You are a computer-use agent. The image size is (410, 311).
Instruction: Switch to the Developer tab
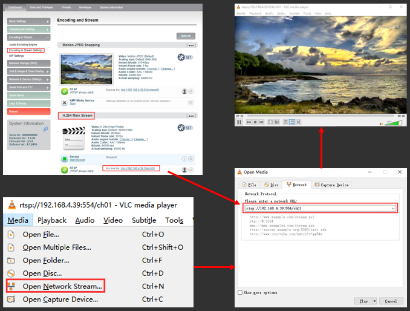85,7
